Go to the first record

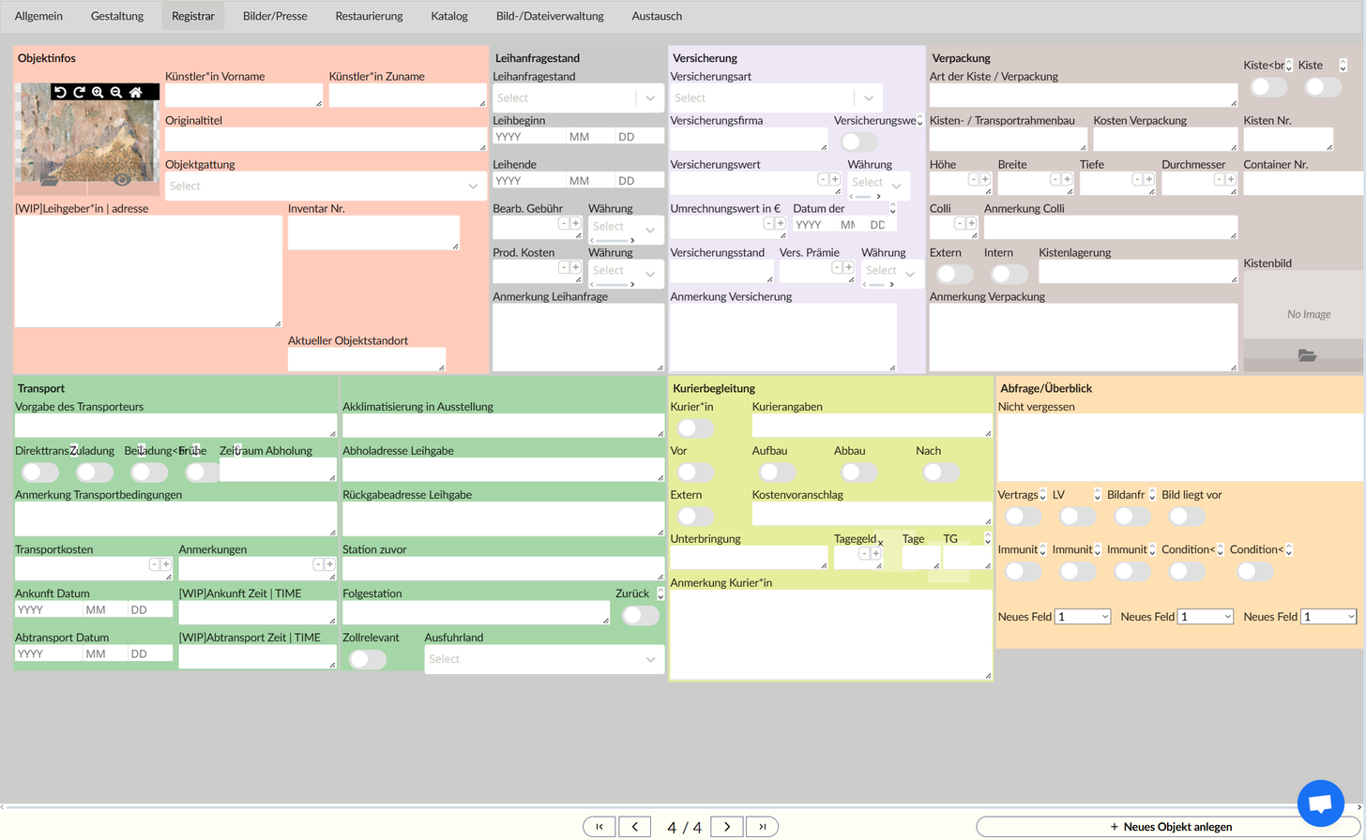coord(599,827)
